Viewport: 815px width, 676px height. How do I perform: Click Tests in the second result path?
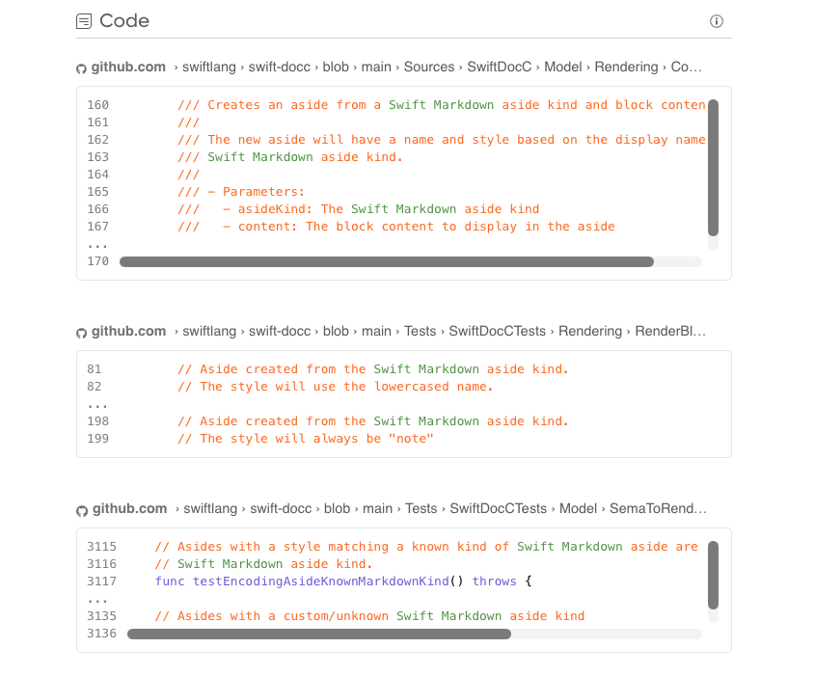tap(420, 331)
